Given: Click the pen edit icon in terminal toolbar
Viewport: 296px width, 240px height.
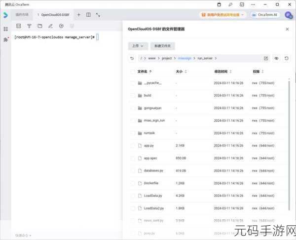Looking at the screenshot, I should click(50, 26).
